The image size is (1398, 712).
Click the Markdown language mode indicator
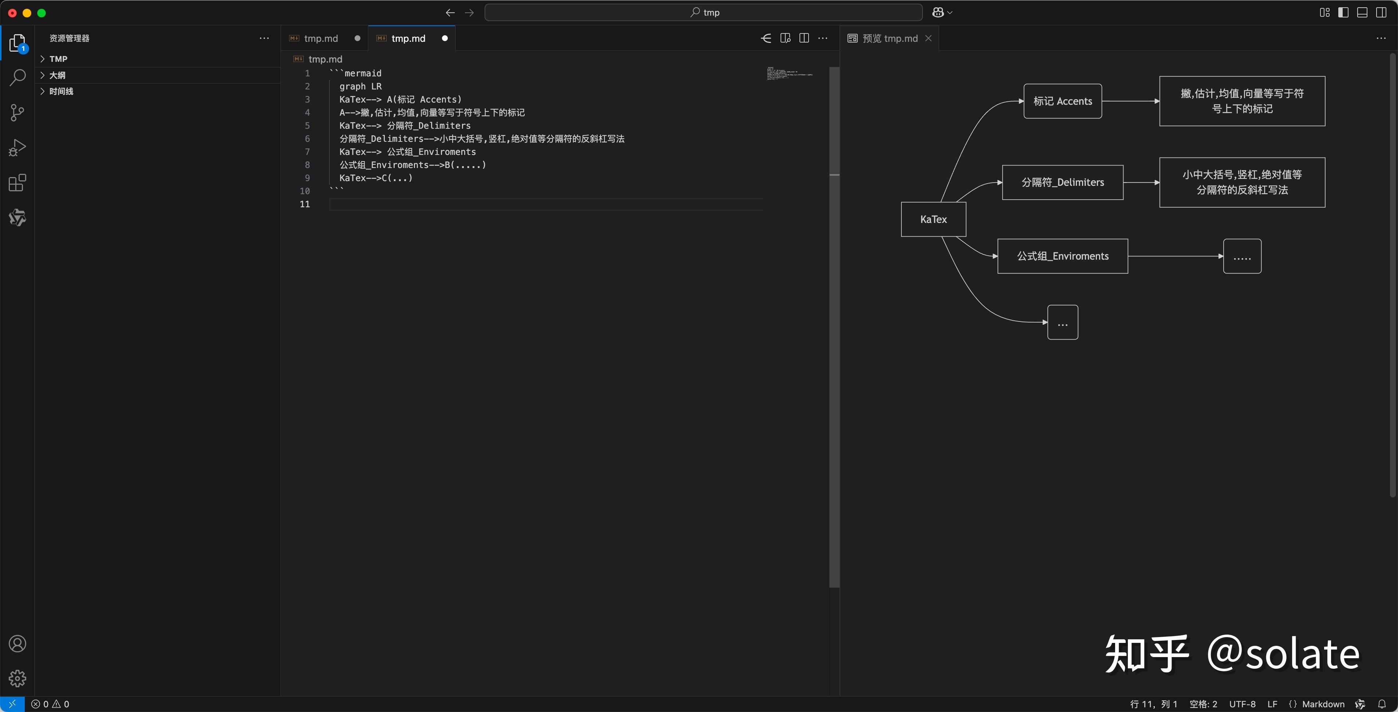point(1323,704)
